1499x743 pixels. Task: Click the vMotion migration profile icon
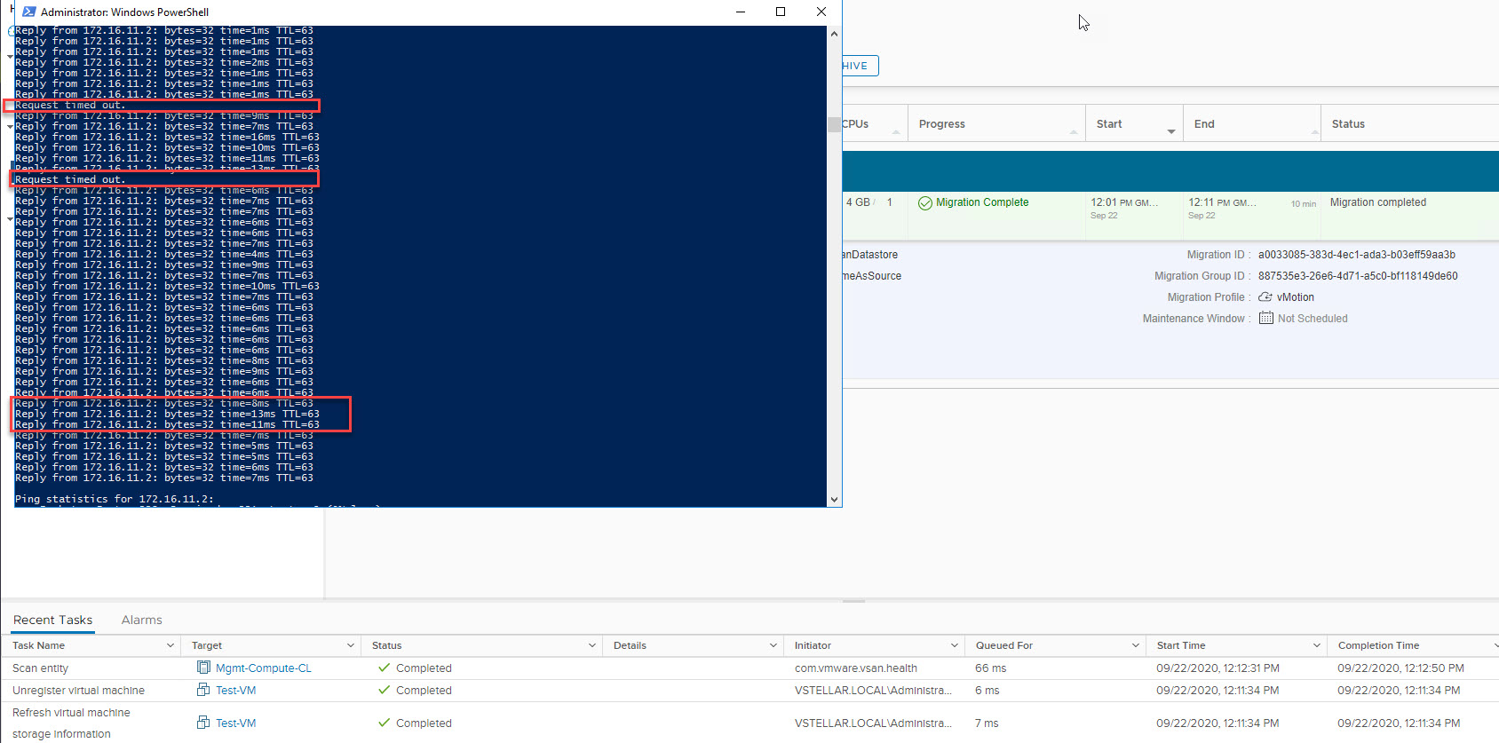pos(1265,297)
